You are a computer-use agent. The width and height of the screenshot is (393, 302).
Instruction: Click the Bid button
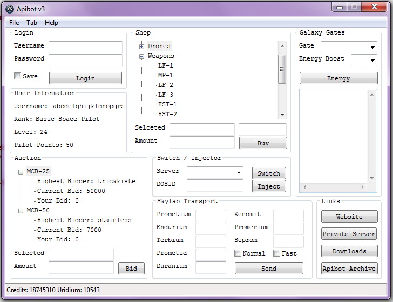click(x=131, y=268)
